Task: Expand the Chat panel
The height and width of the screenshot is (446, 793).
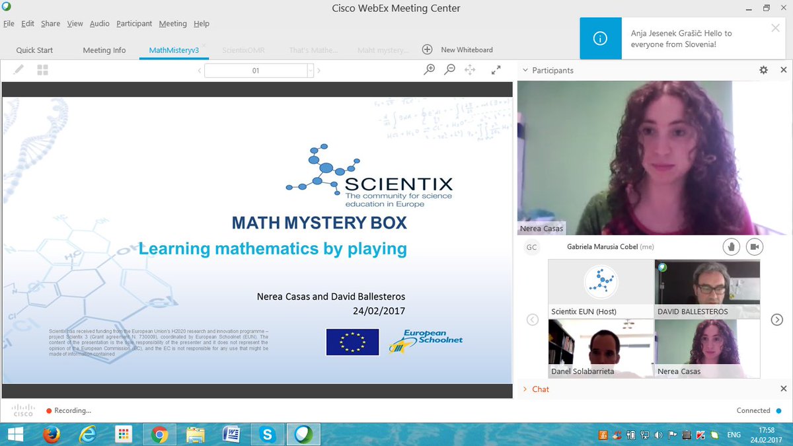Action: point(525,389)
